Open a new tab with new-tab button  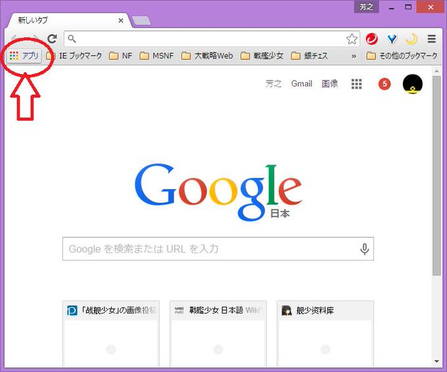(x=142, y=21)
